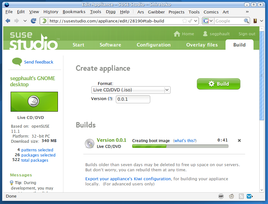The image size is (268, 204).
Task: Open the Google search engine selector
Action: (x=208, y=21)
